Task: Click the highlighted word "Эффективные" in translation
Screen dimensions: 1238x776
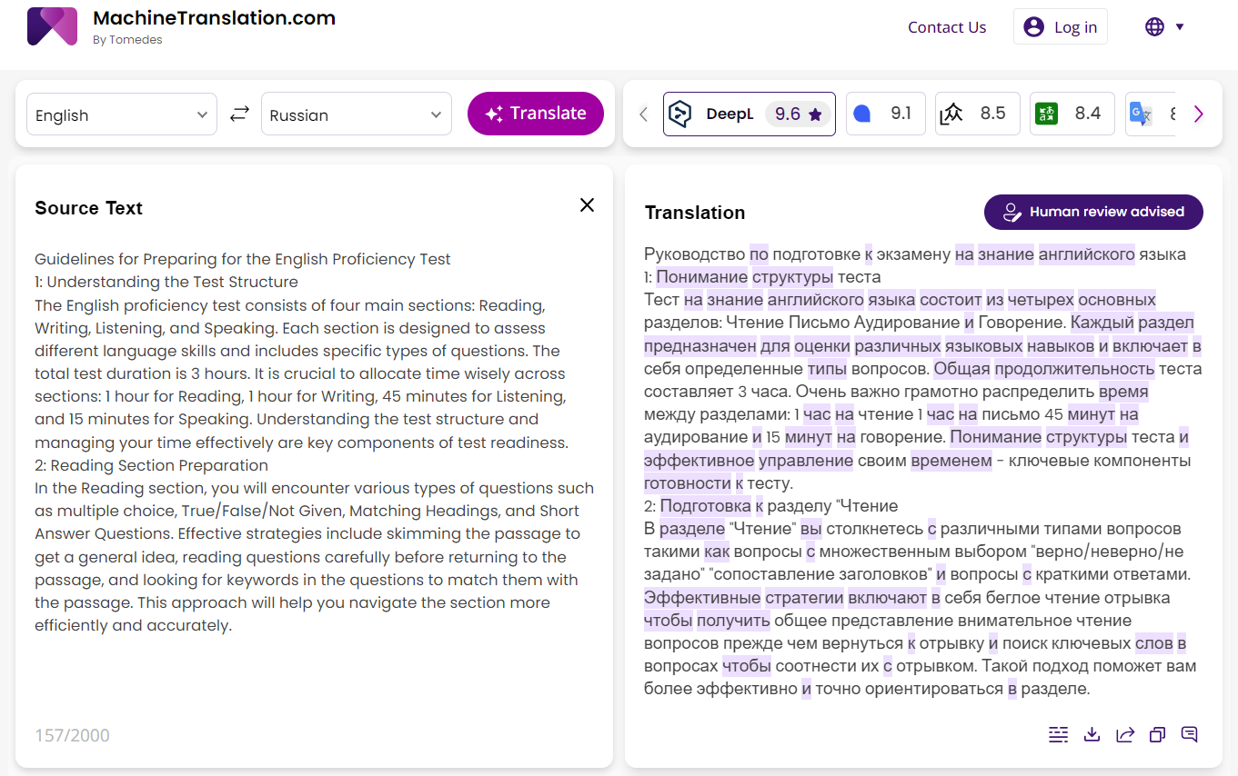Action: click(702, 598)
